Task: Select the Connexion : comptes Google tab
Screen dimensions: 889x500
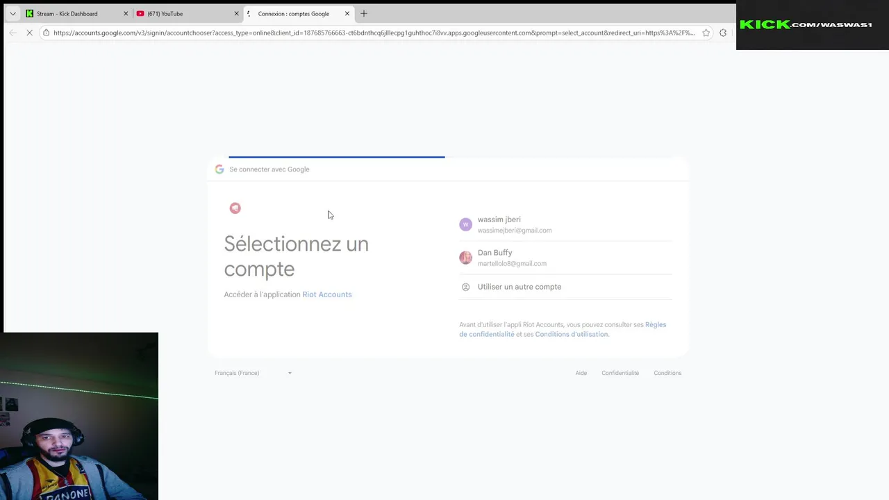Action: coord(299,13)
